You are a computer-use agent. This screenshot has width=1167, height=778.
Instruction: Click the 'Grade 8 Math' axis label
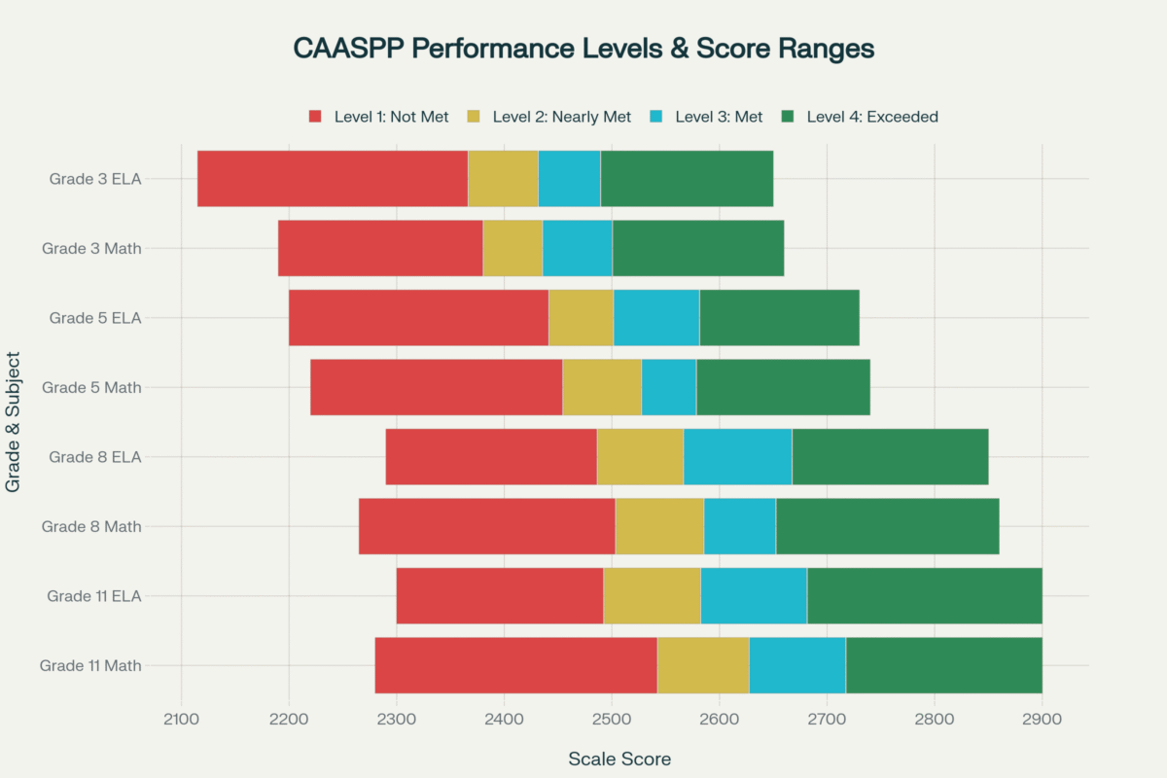coord(91,526)
